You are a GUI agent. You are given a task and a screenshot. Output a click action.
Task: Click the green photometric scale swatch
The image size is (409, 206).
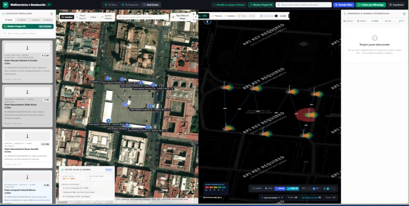[219, 187]
